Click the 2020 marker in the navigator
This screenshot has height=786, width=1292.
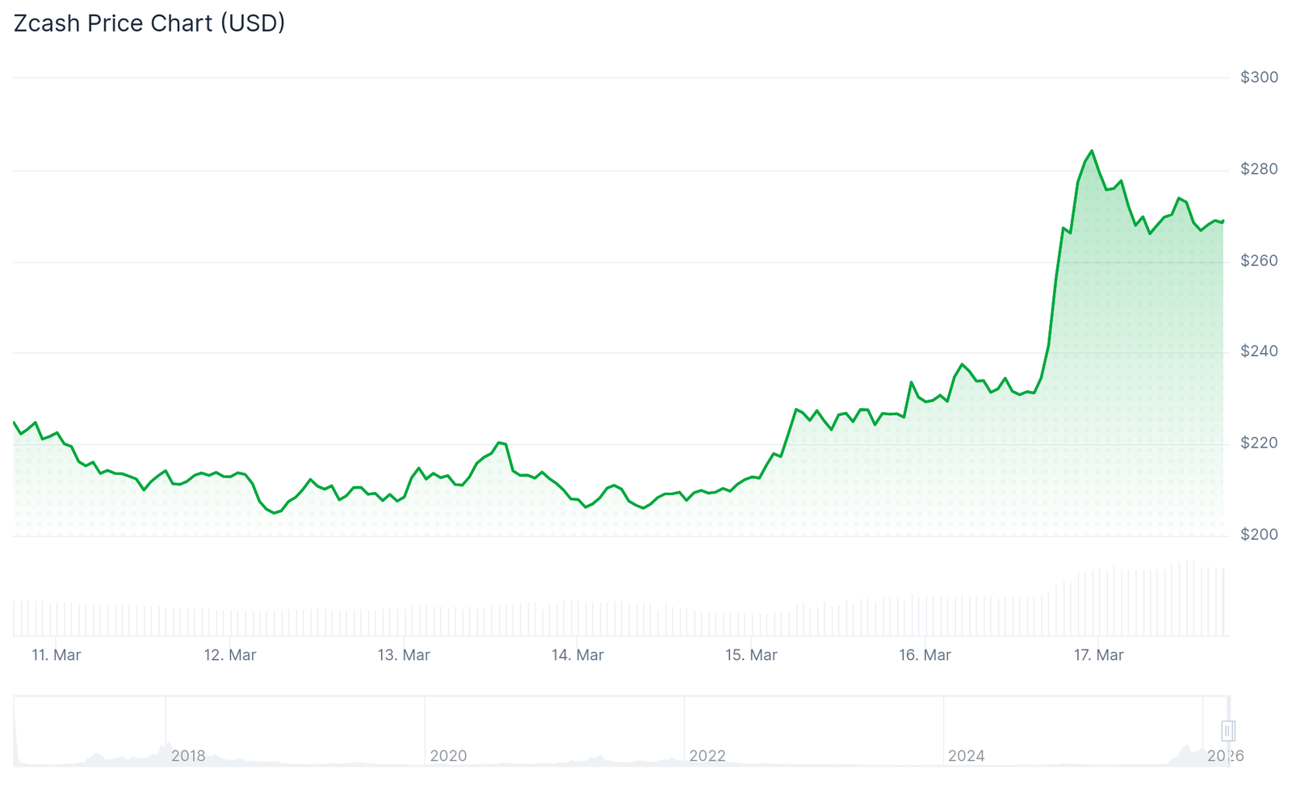click(x=448, y=756)
